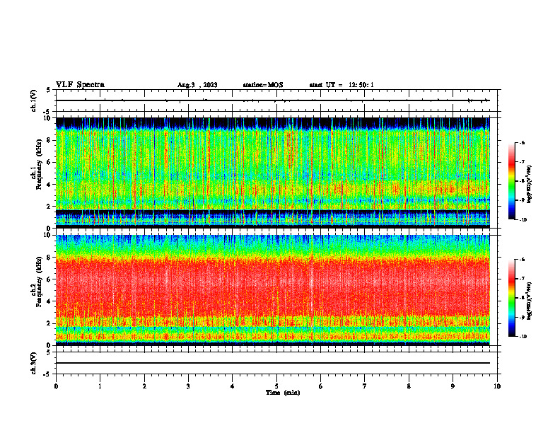560x433 pixels.
Task: Click the "start UT = 12:50: 1" text
Action: coord(342,85)
